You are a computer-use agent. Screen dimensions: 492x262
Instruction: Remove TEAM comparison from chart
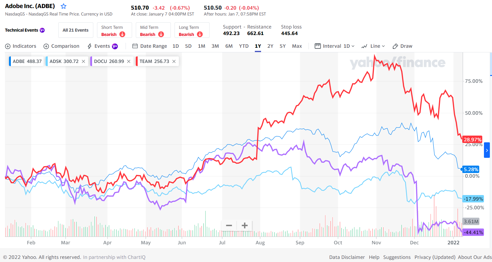tap(174, 61)
